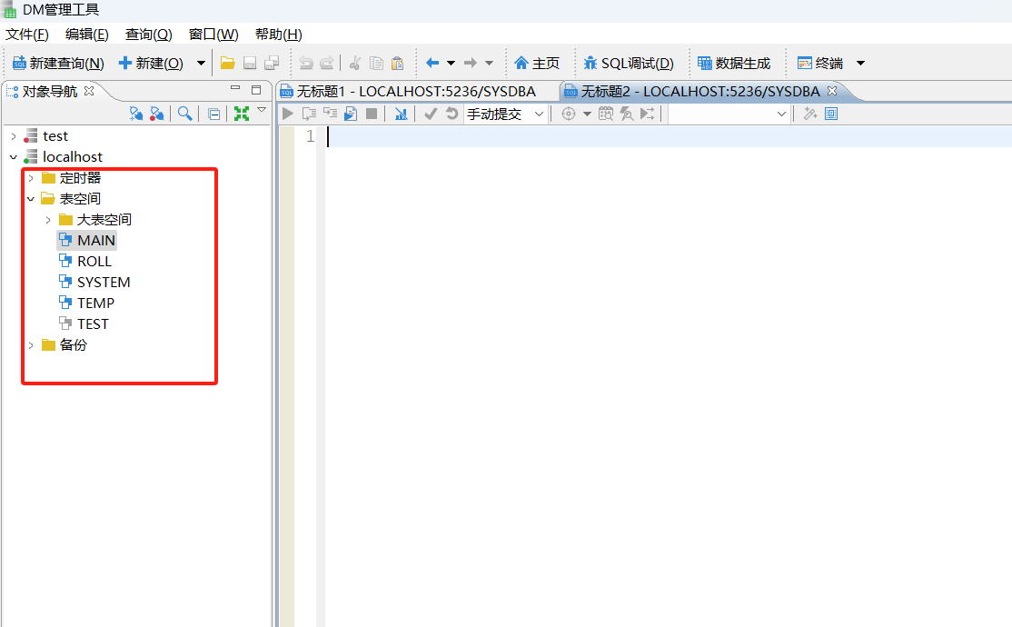Close the 无标题2 query tab

coord(832,91)
